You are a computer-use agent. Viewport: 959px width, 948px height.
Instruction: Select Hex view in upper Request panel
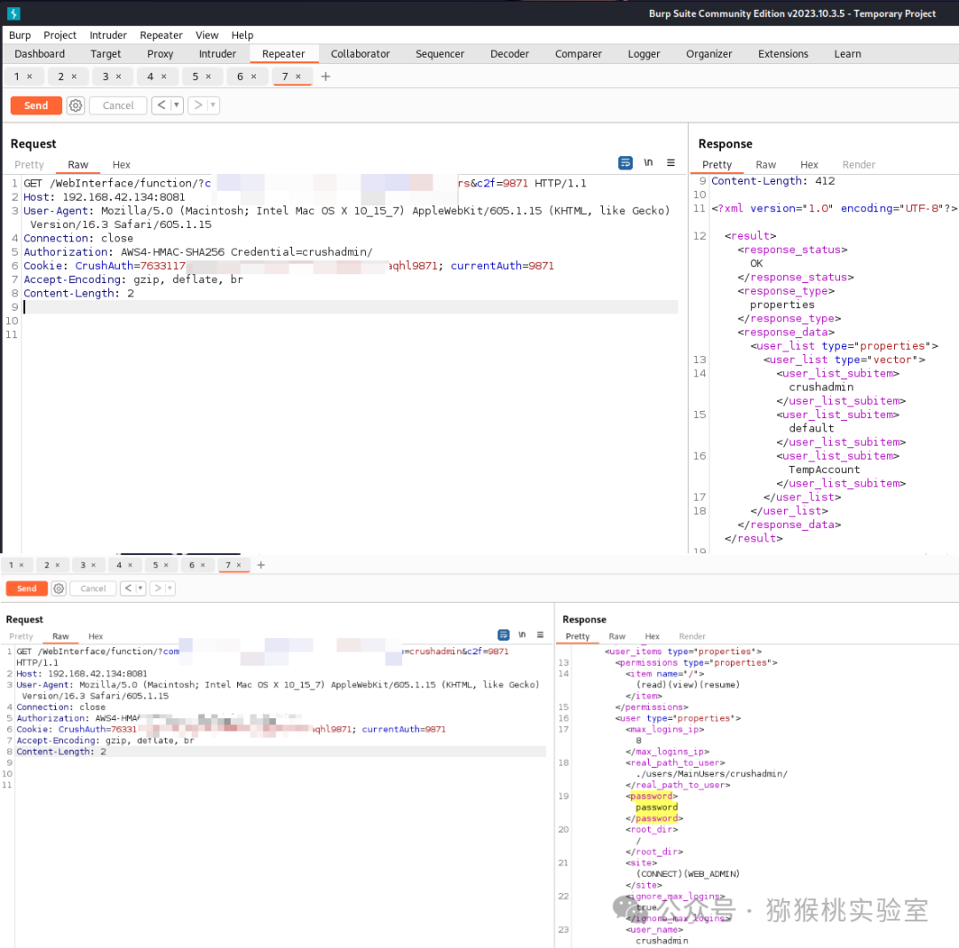pyautogui.click(x=121, y=164)
